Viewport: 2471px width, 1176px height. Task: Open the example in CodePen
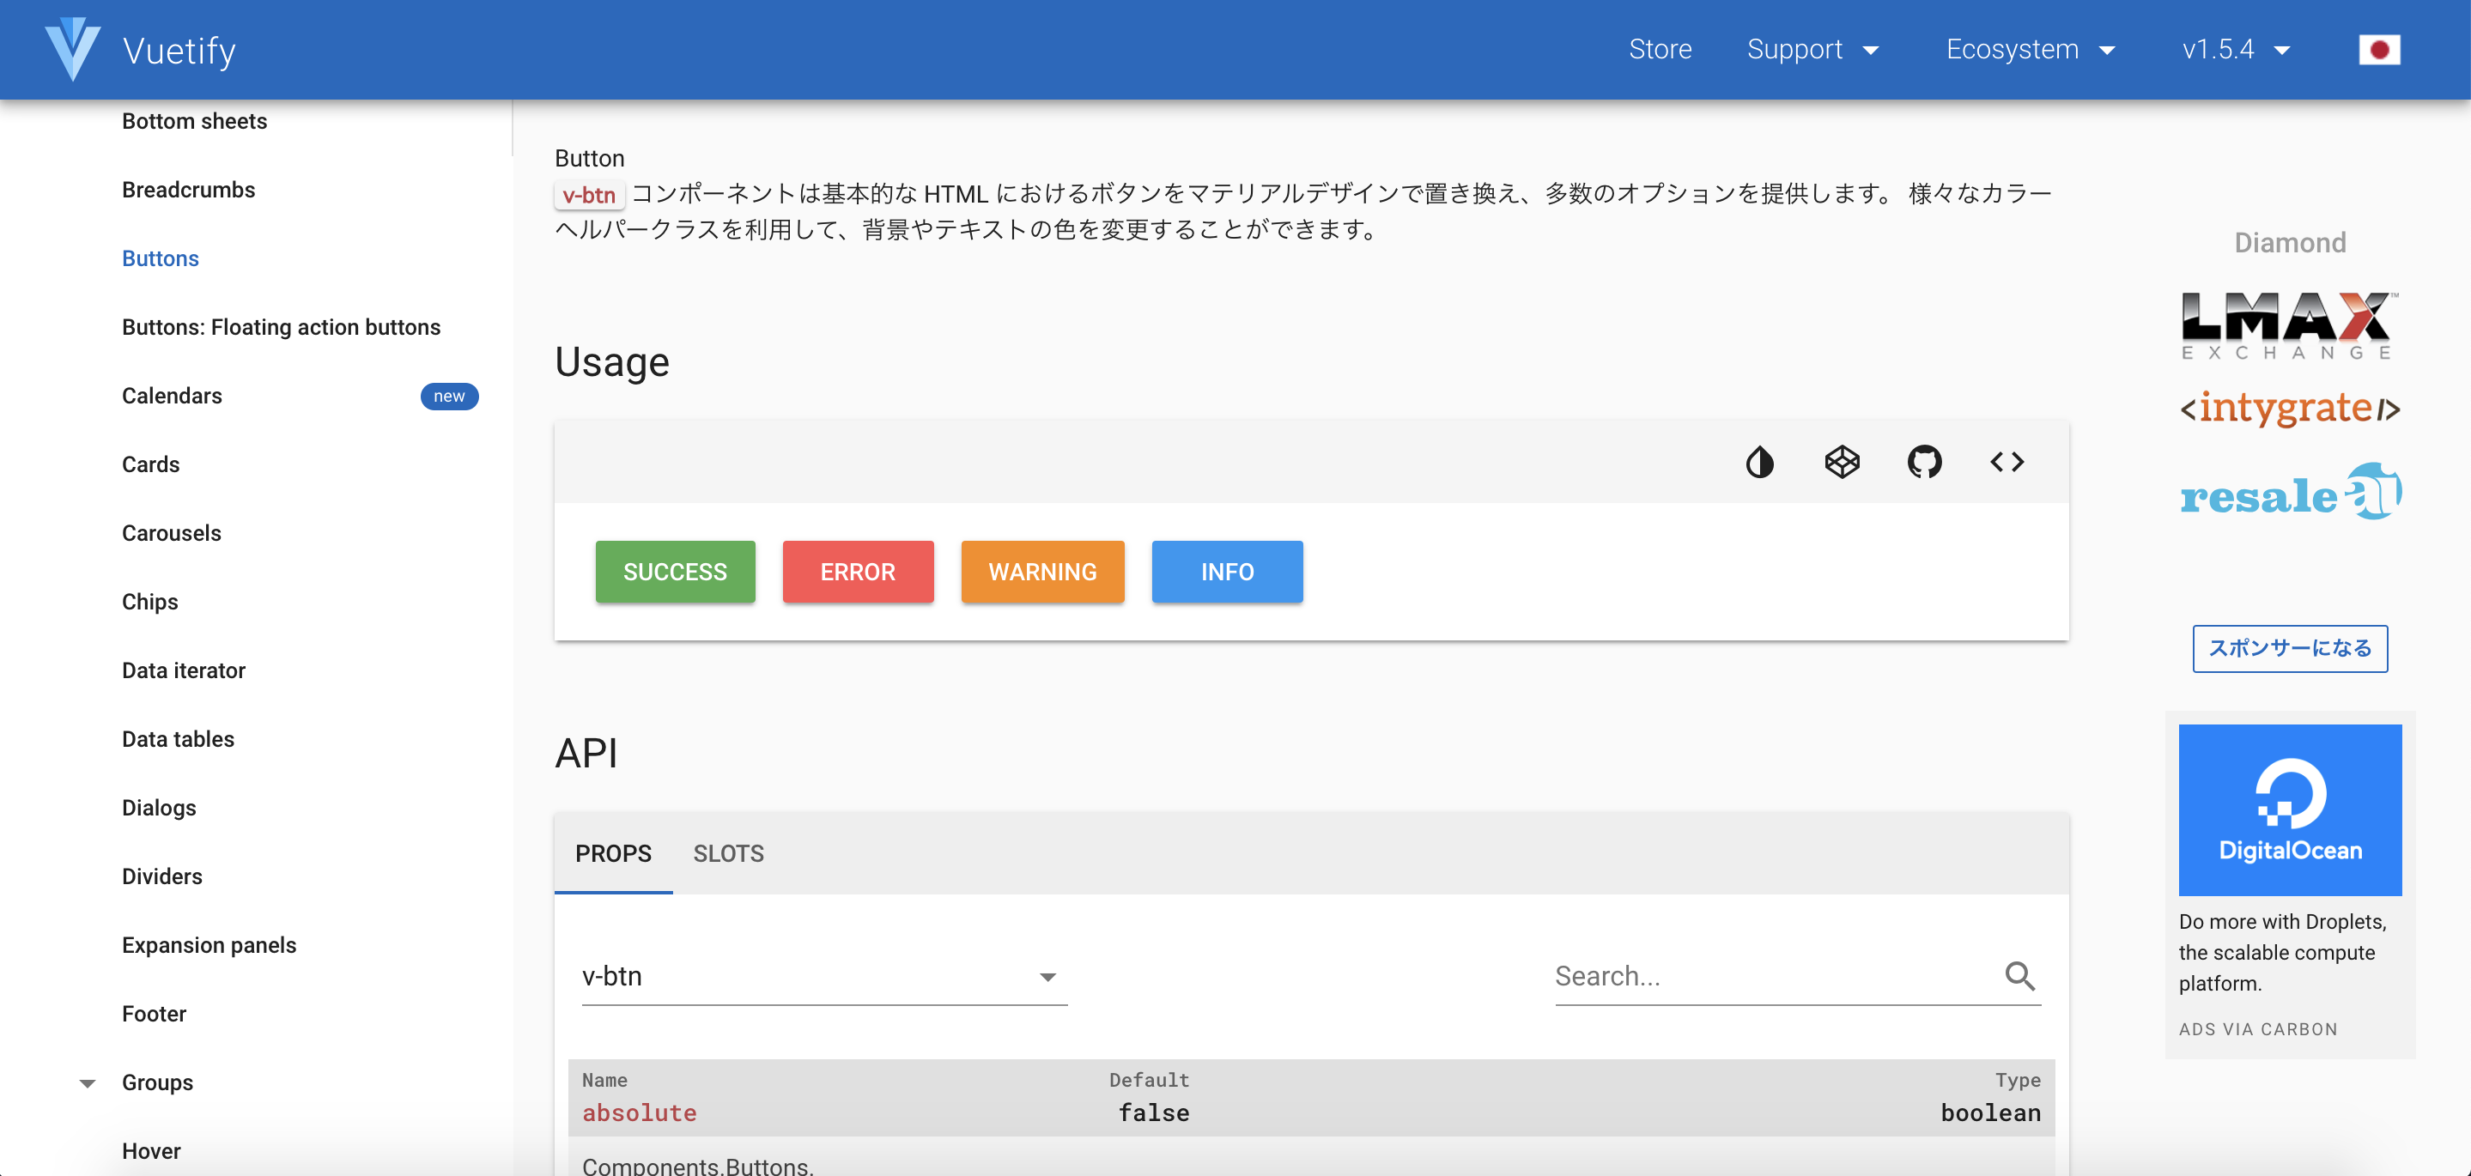[1841, 461]
